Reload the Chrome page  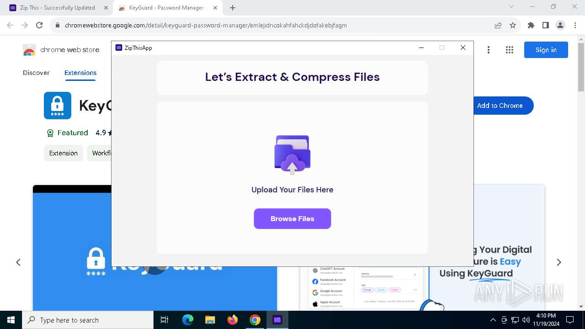click(39, 25)
